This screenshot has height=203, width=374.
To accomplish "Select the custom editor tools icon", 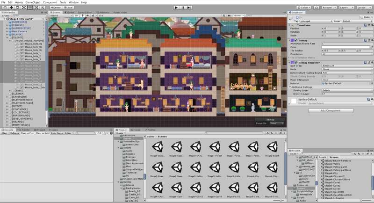I will coord(43,7).
